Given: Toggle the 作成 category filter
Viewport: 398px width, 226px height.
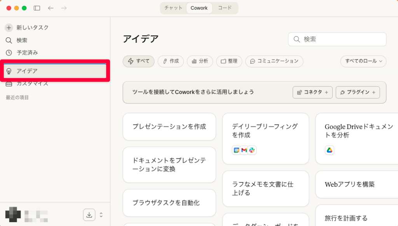Looking at the screenshot, I should (171, 61).
